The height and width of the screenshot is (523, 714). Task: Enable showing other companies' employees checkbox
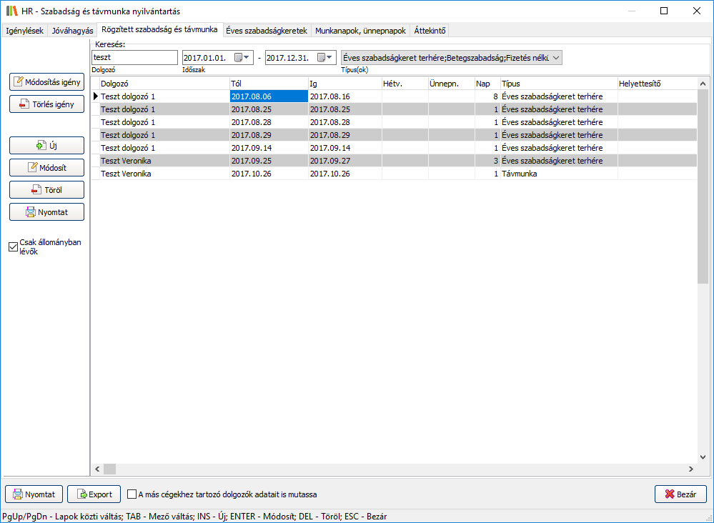tap(132, 494)
